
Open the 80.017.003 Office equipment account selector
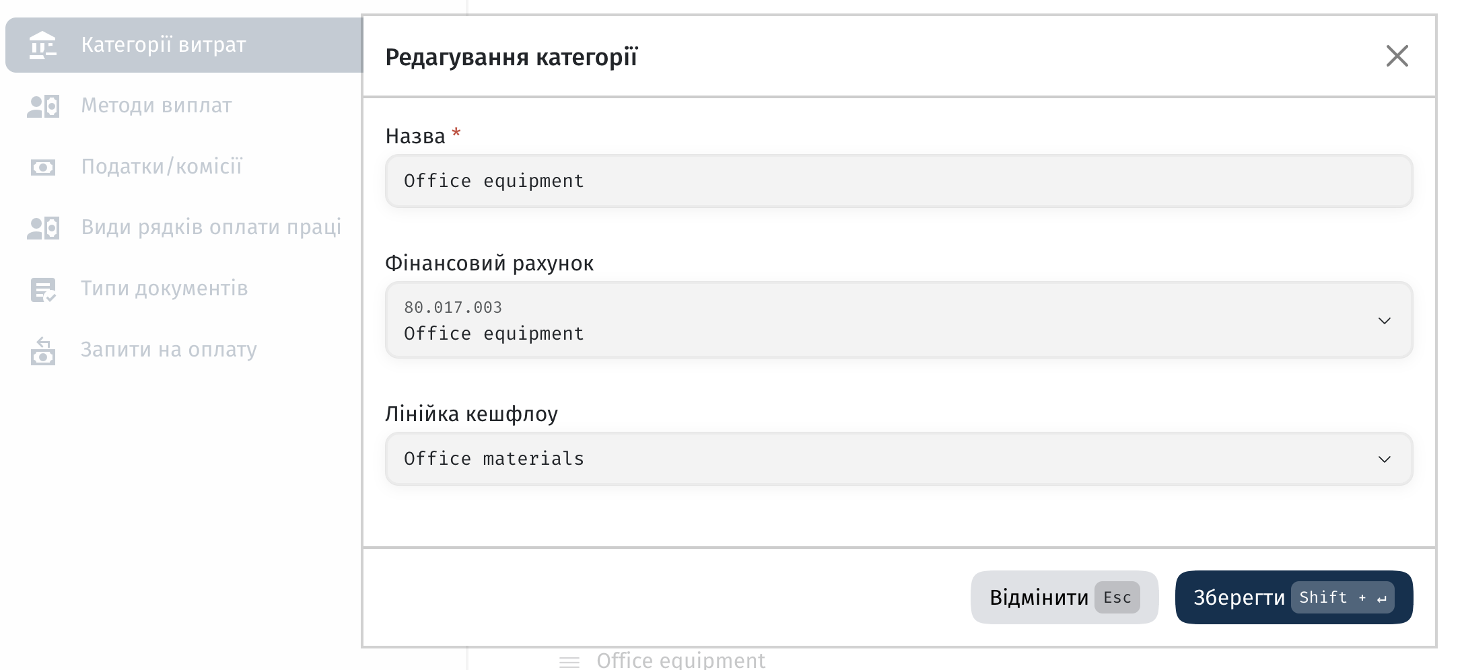(x=899, y=320)
